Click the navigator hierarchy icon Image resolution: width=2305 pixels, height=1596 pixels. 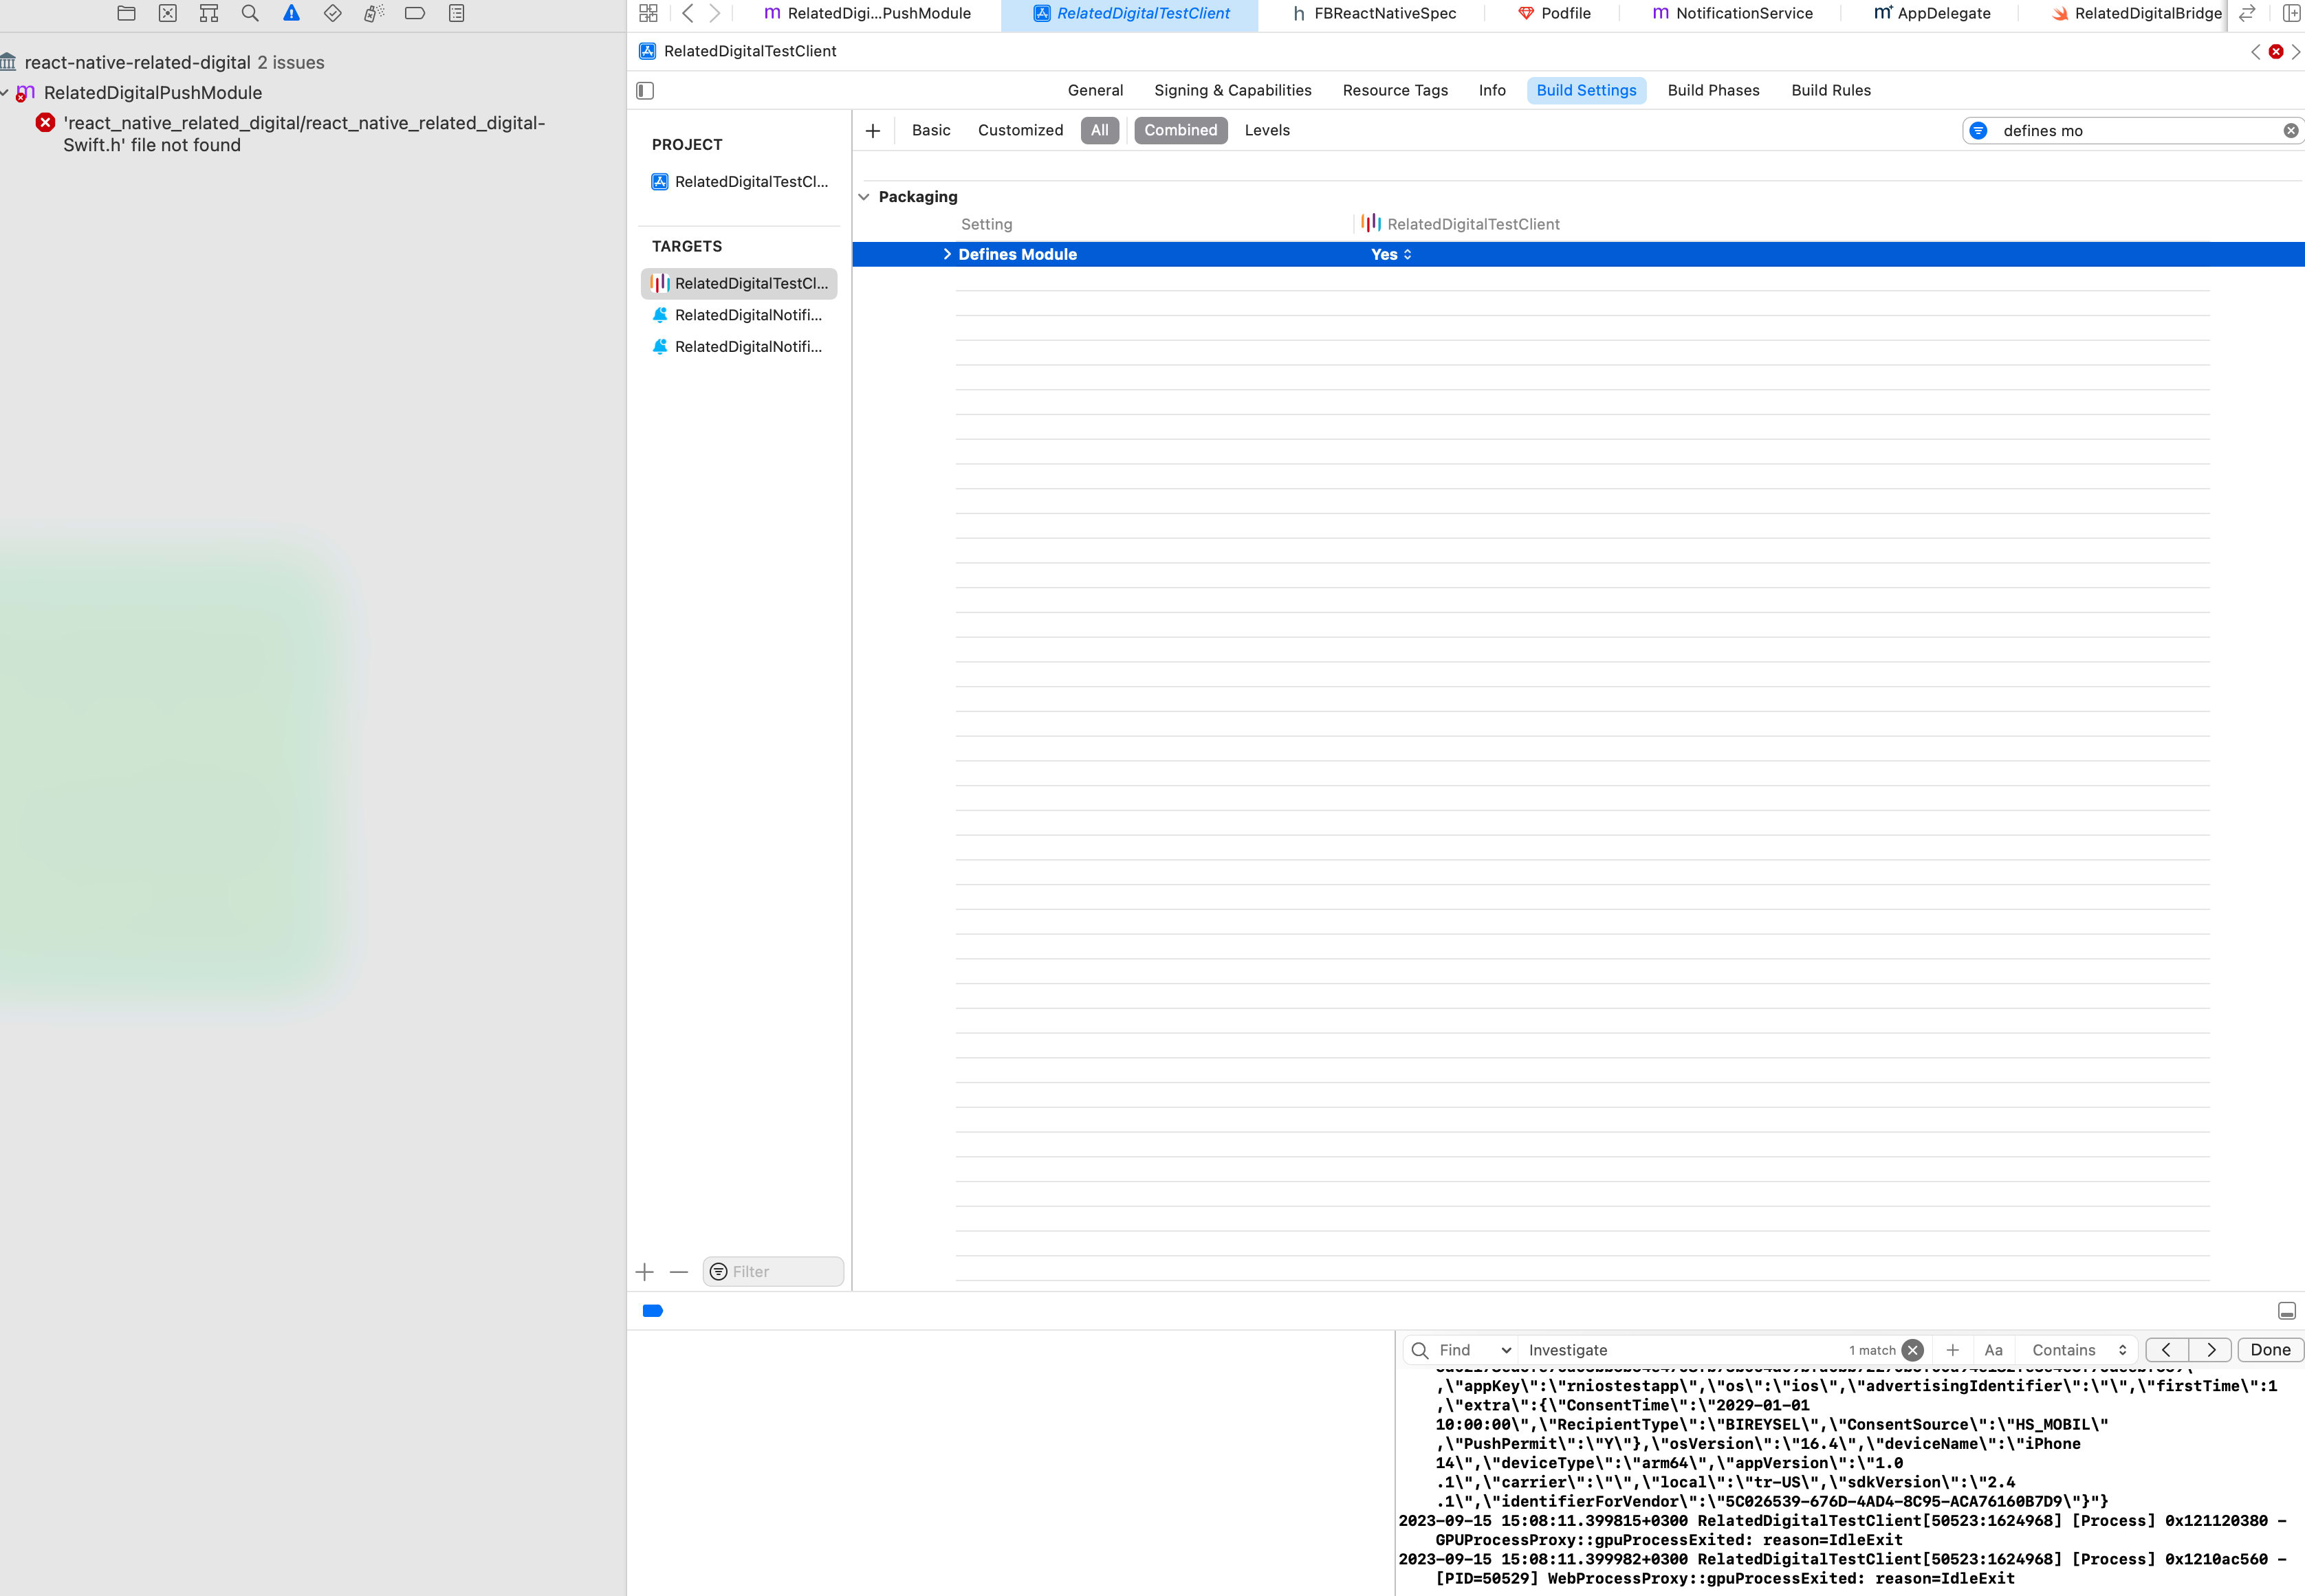[x=208, y=14]
